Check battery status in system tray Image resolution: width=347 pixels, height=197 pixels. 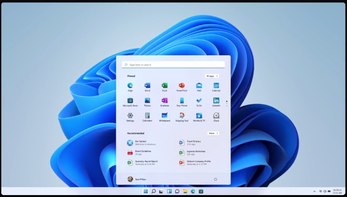click(x=329, y=191)
